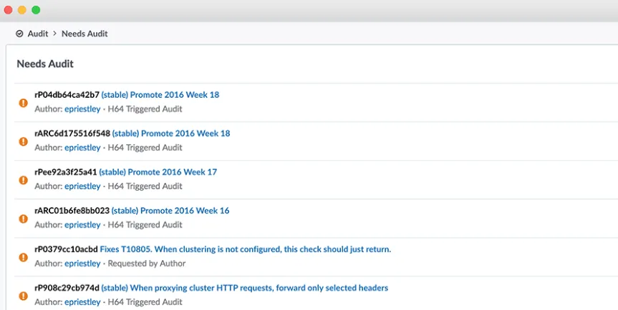
Task: Open commit rARC6d175516f548 Promote 2016 Week 18
Action: click(171, 133)
